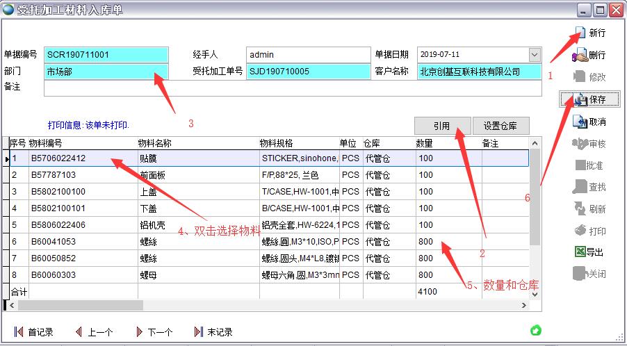Click the 受托加工单号 field SJD190710005
The width and height of the screenshot is (627, 346).
coord(309,72)
